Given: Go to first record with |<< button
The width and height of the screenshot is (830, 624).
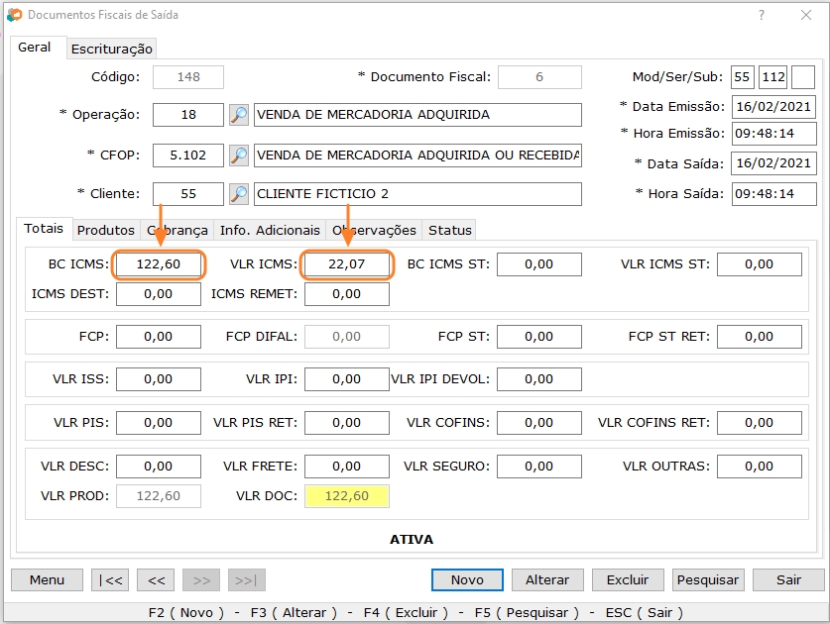Looking at the screenshot, I should coord(110,580).
